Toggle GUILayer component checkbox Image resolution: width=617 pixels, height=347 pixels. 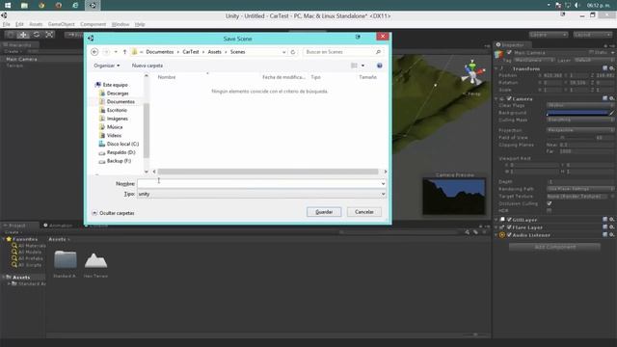pos(509,220)
